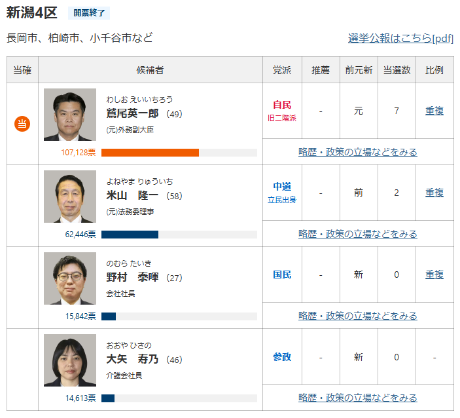This screenshot has height=418, width=460.
Task: Select the candidate name 野村 泰暉
Action: 132,277
